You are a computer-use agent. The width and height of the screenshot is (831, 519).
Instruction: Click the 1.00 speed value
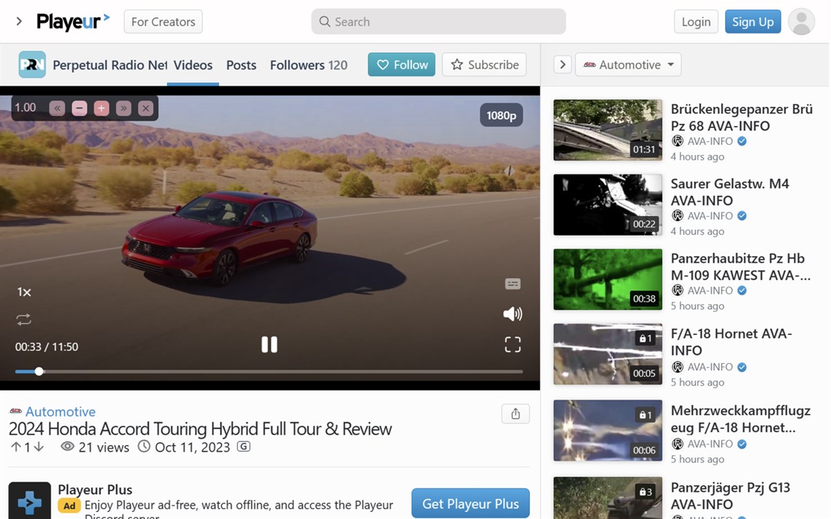(26, 107)
